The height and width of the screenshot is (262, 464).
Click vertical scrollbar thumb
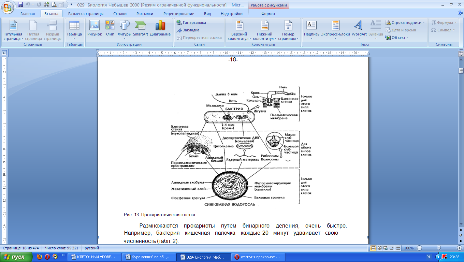coord(461,71)
